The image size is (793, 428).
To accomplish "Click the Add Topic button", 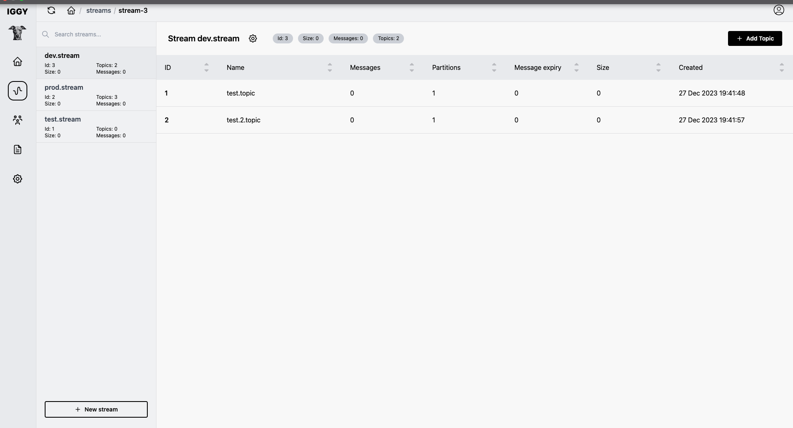I will click(755, 38).
